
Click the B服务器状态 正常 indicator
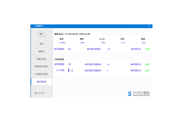(x=147, y=70)
